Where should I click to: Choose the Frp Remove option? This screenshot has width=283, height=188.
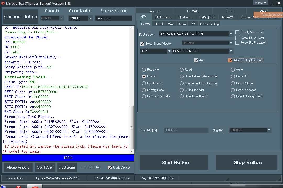(x=144, y=83)
